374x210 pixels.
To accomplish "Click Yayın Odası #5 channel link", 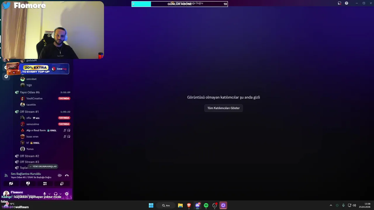I will 31,177.
